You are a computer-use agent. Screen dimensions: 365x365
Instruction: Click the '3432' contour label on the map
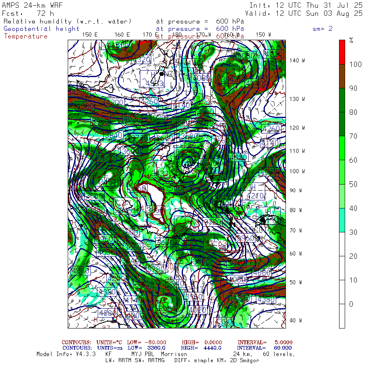(x=160, y=173)
